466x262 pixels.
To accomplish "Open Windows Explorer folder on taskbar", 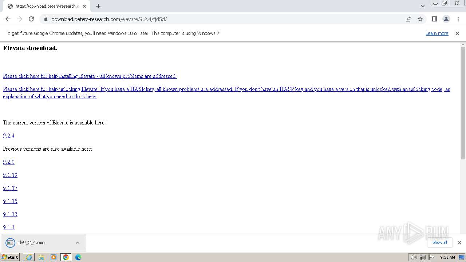I will 41,257.
